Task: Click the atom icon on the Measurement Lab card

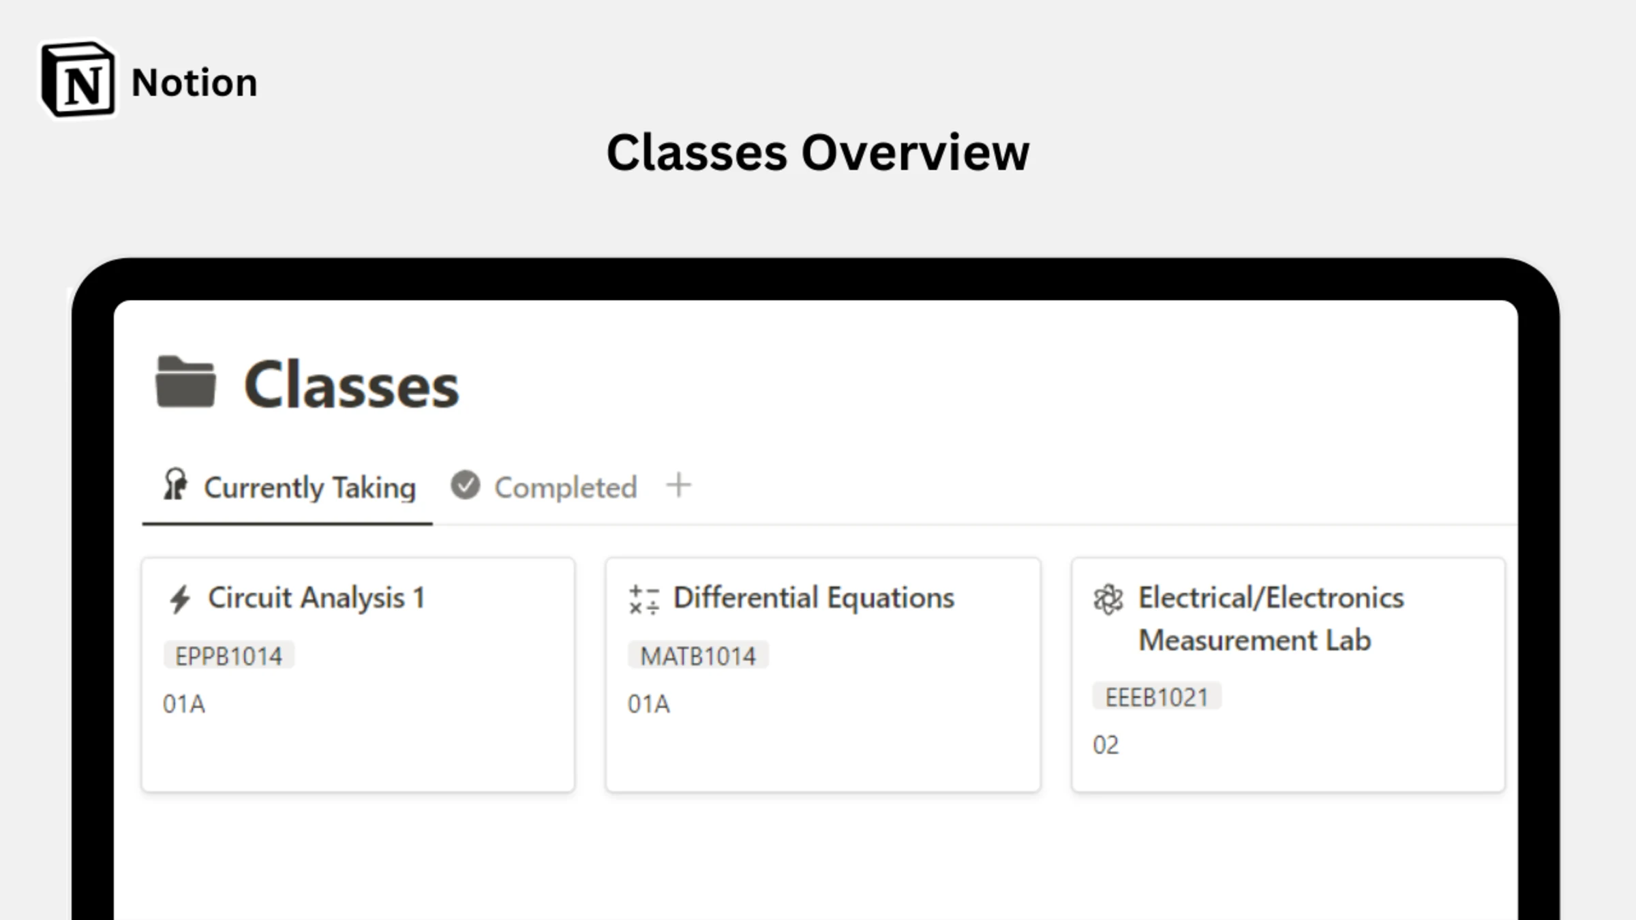Action: (1108, 598)
